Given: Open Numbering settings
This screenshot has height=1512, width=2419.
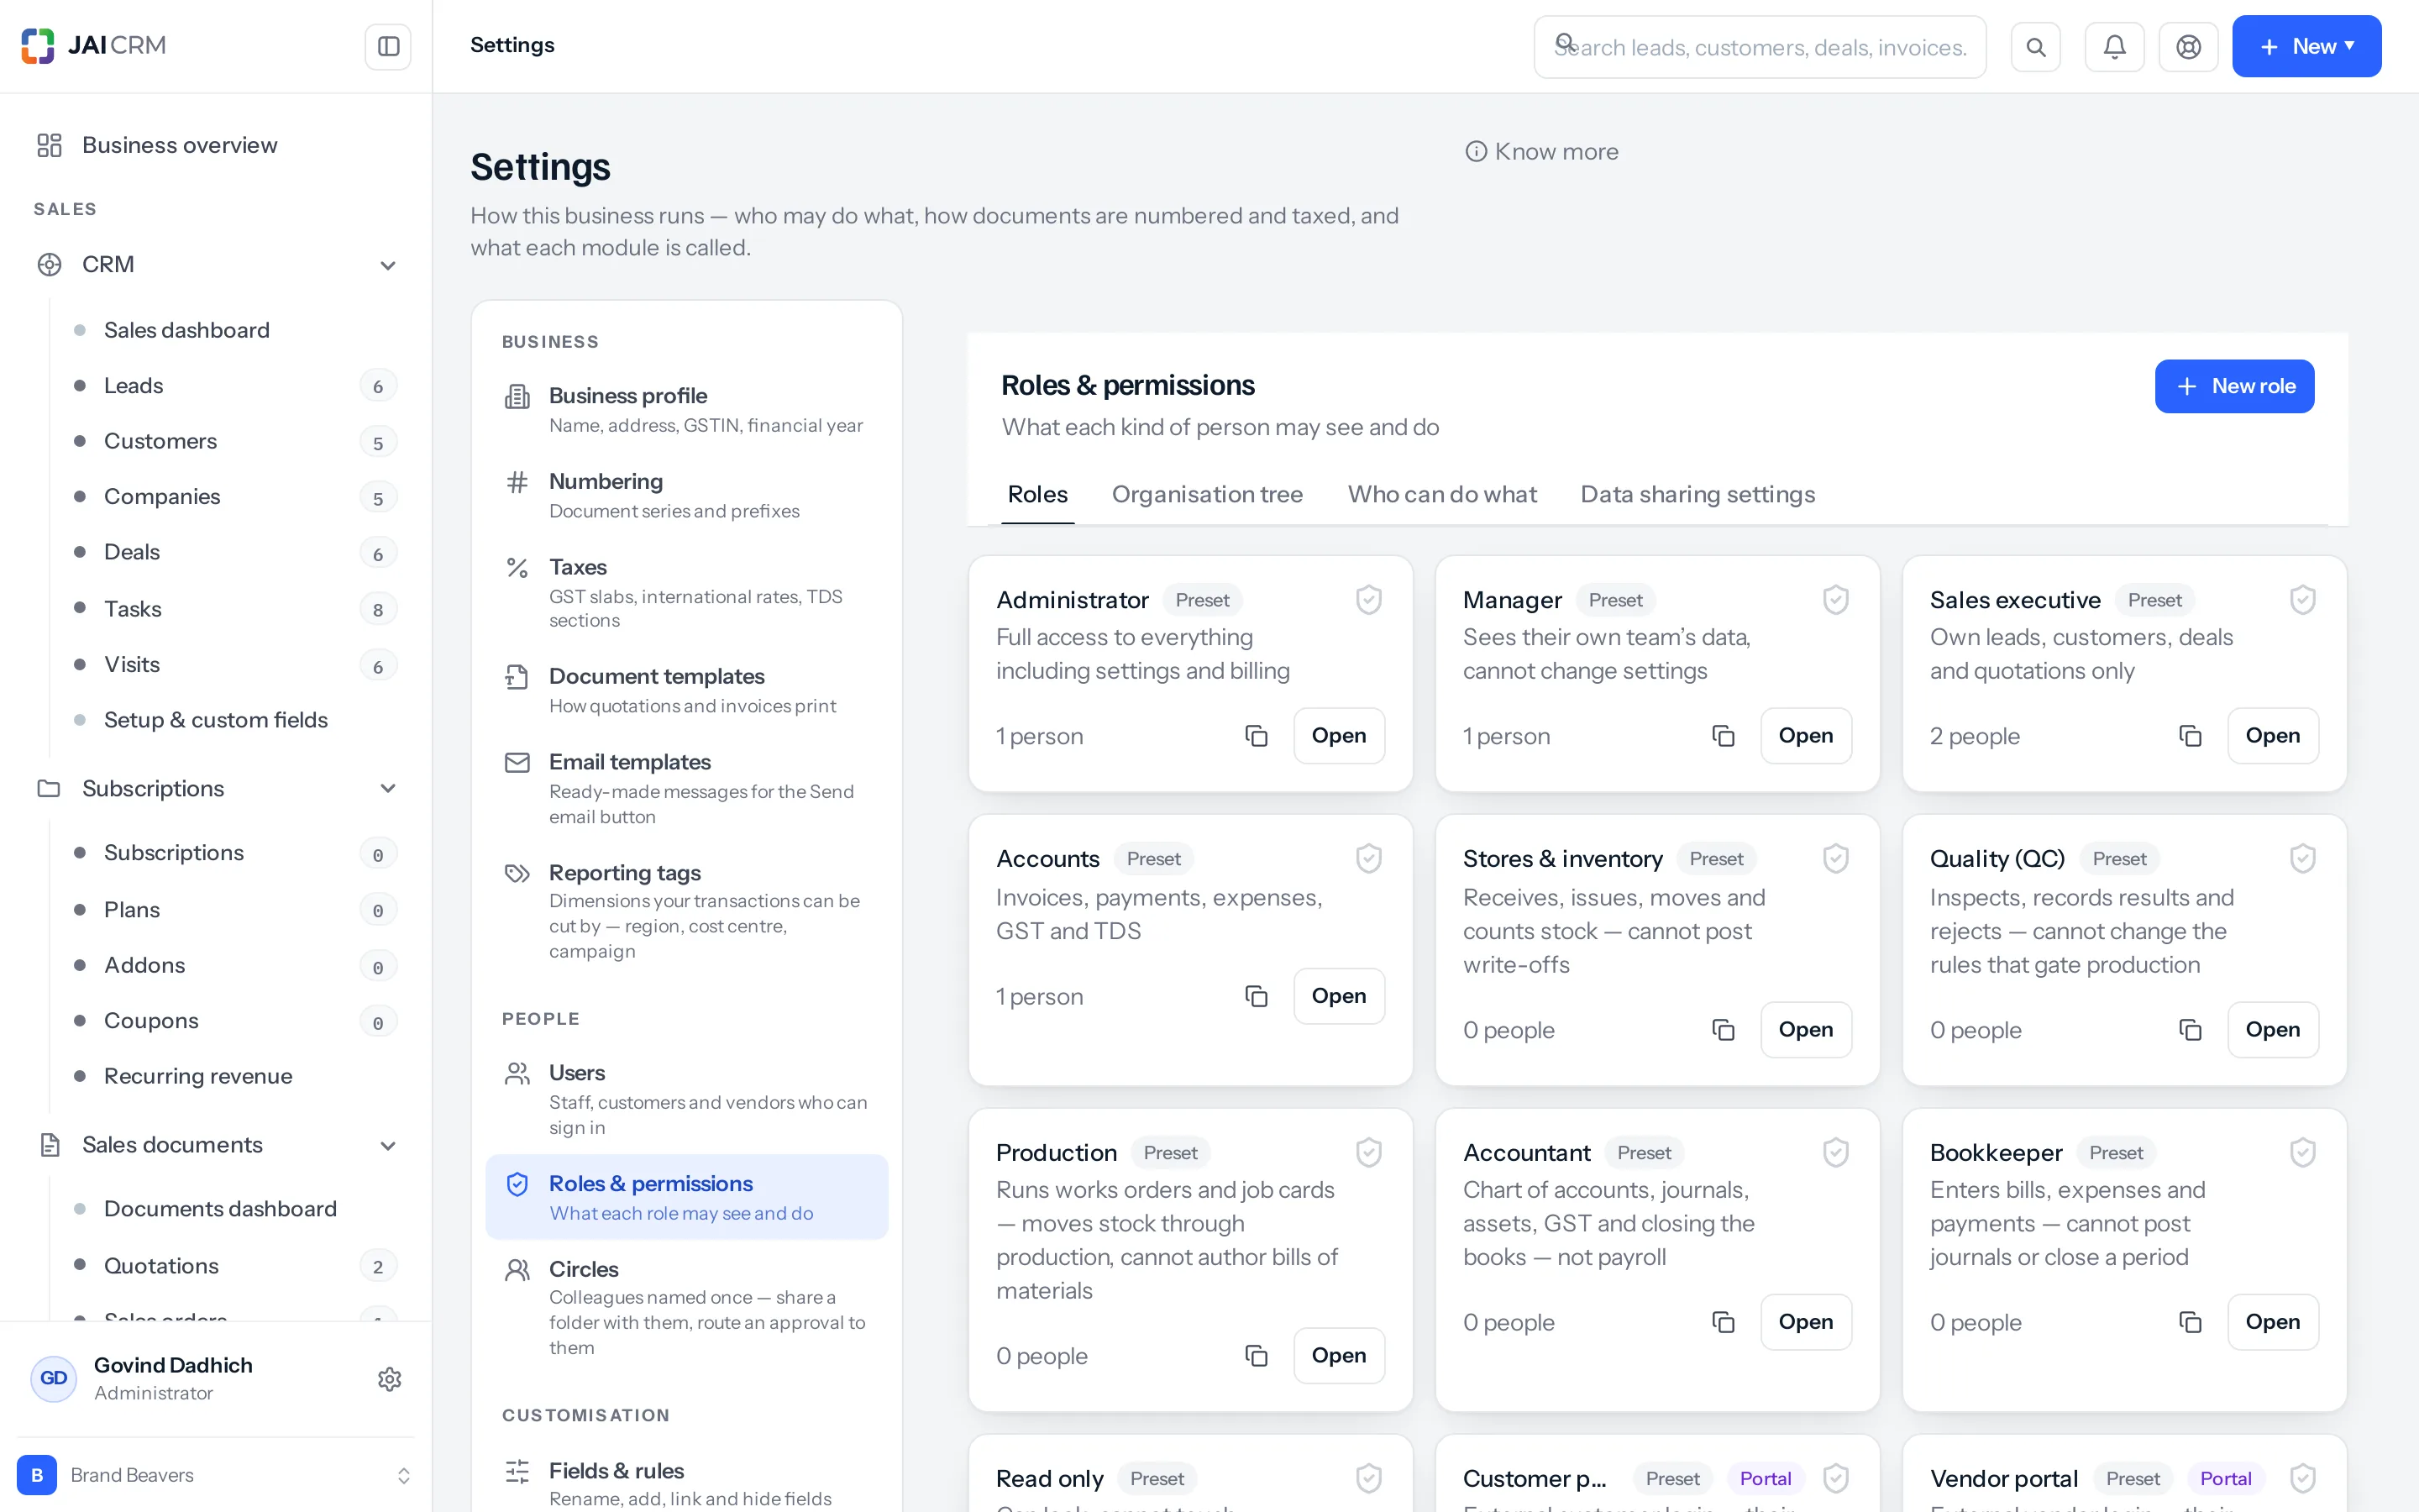Looking at the screenshot, I should coord(685,496).
